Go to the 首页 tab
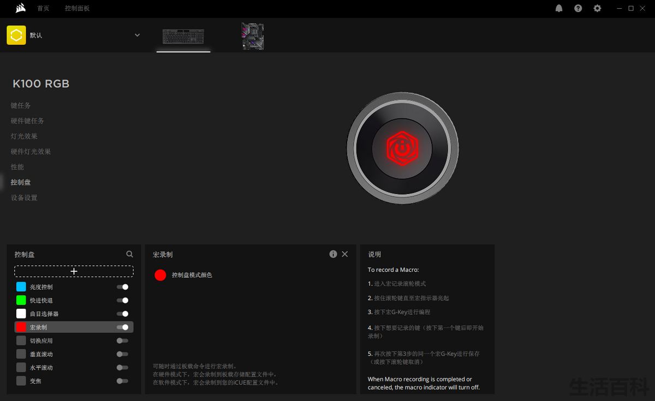 click(x=43, y=8)
